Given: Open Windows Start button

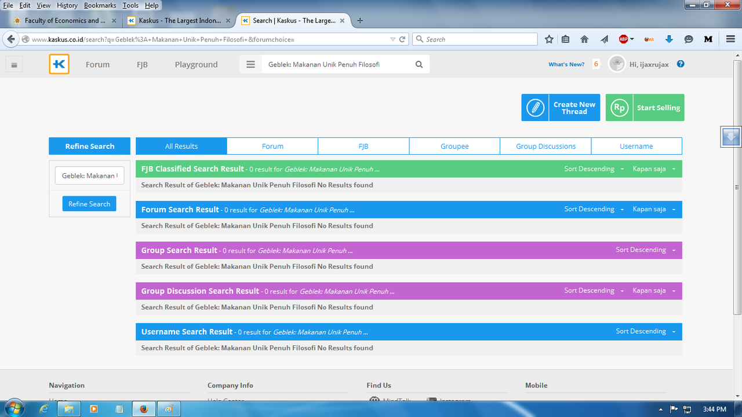Looking at the screenshot, I should 13,408.
